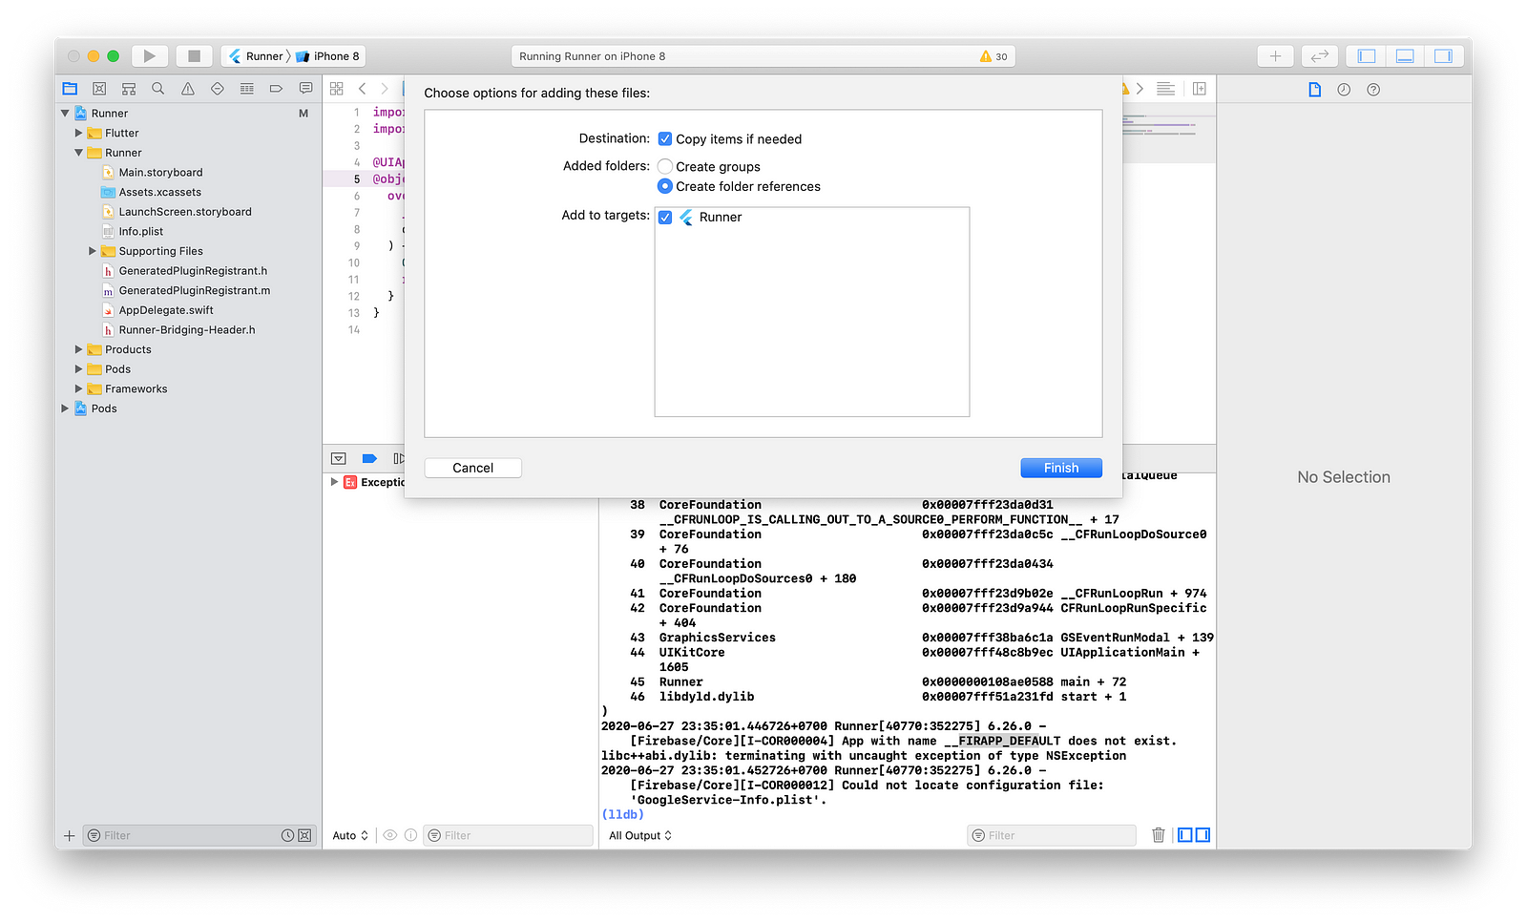Click the related items grid icon in editor
This screenshot has width=1527, height=922.
click(337, 89)
